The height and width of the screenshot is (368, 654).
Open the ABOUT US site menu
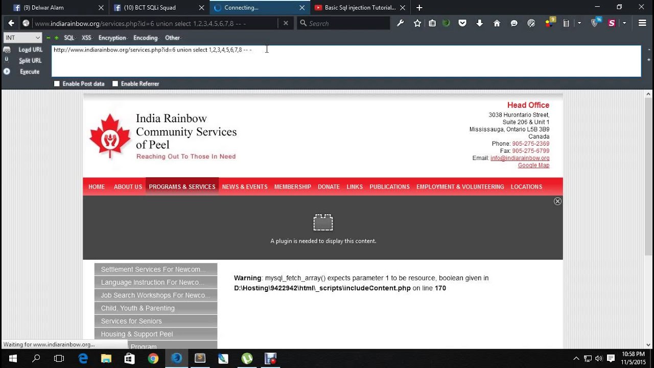click(128, 187)
